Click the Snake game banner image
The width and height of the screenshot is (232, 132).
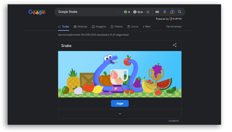pyautogui.click(x=120, y=74)
